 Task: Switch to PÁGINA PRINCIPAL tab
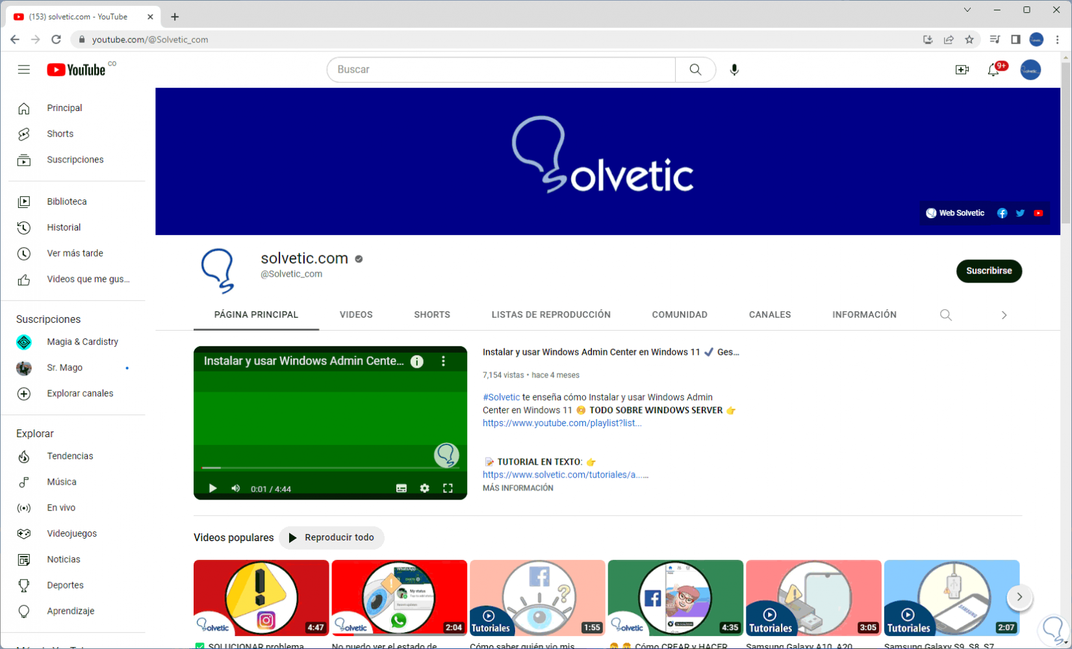(x=256, y=315)
